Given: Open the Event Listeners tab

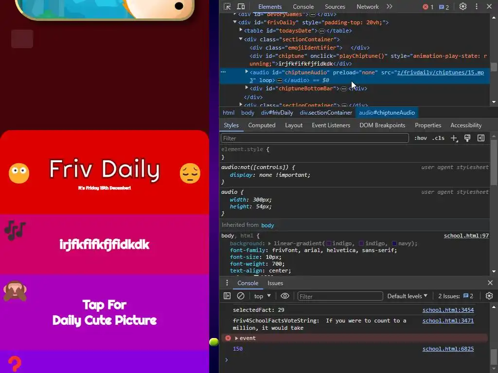Looking at the screenshot, I should [x=331, y=125].
